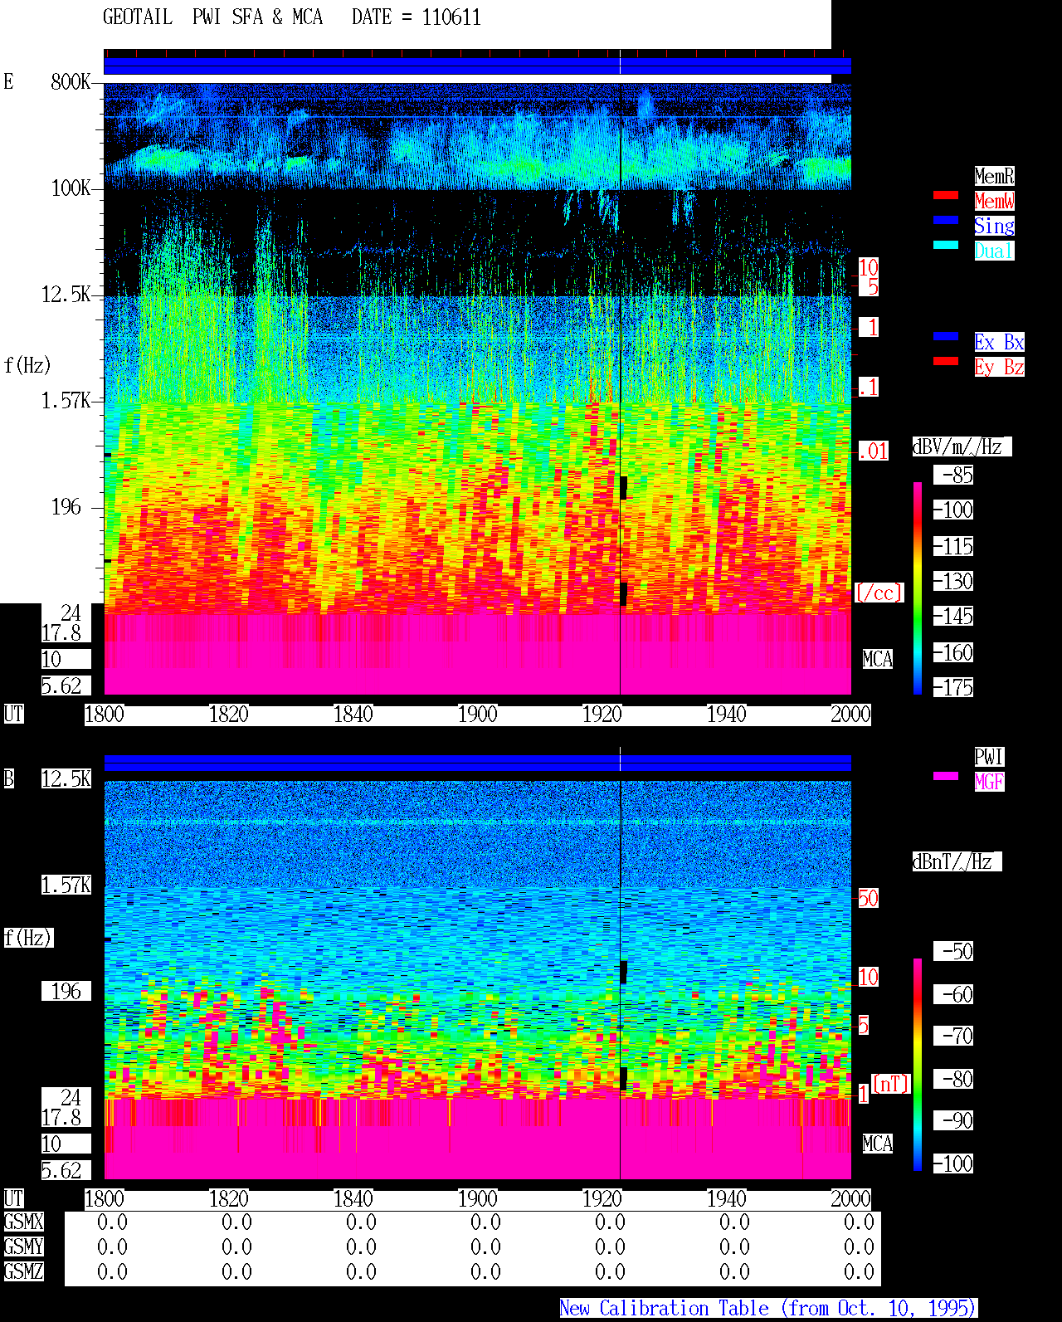Viewport: 1062px width, 1322px height.
Task: Click the blue Sing legend swatch
Action: (946, 220)
